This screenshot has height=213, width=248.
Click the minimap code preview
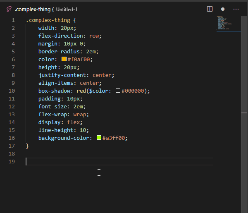coord(229,23)
